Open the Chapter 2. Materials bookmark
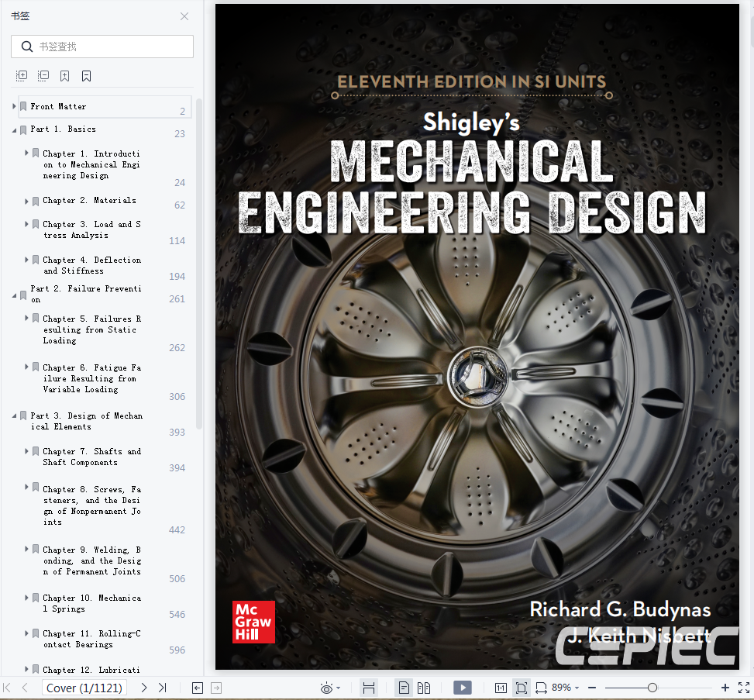754x700 pixels. [89, 200]
